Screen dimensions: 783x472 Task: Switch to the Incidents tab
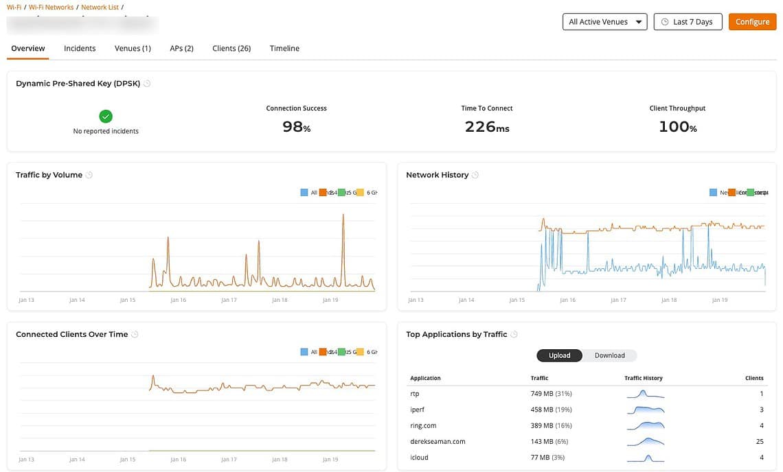click(x=80, y=49)
